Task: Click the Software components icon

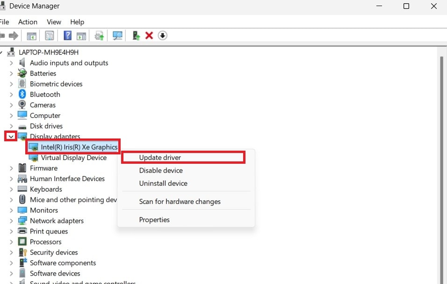Action: 22,262
